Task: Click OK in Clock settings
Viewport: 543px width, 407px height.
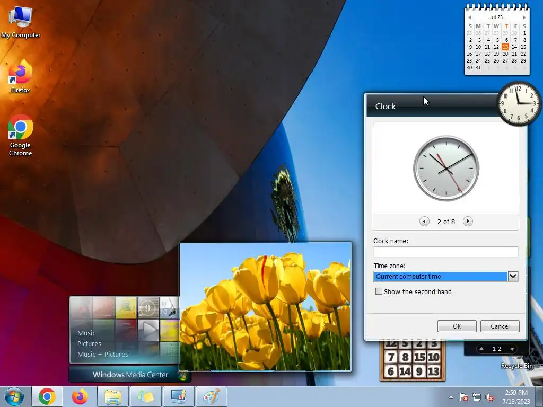Action: [457, 326]
